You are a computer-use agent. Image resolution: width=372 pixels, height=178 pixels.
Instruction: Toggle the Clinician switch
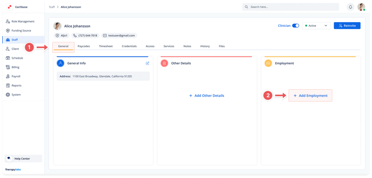[296, 26]
